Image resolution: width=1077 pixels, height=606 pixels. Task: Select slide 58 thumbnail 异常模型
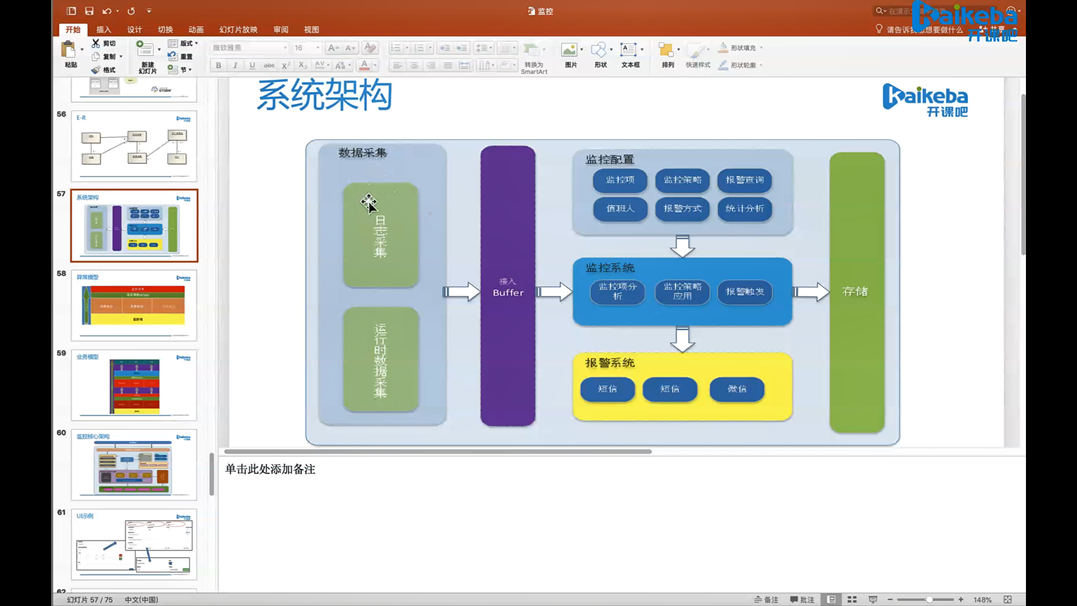(x=134, y=306)
